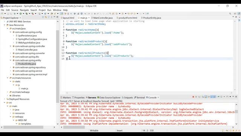The width and height of the screenshot is (241, 136).
Task: Toggle Scroll Lock in Console toolbar
Action: [206, 97]
